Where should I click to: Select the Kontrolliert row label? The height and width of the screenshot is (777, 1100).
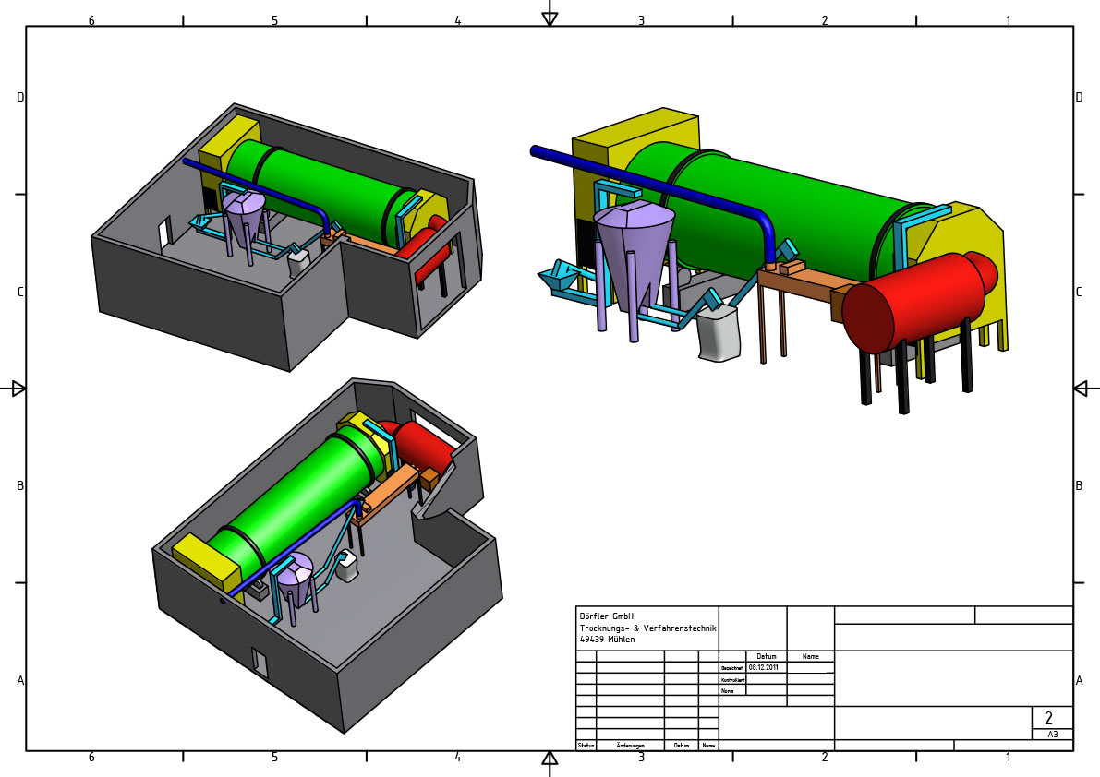[731, 679]
